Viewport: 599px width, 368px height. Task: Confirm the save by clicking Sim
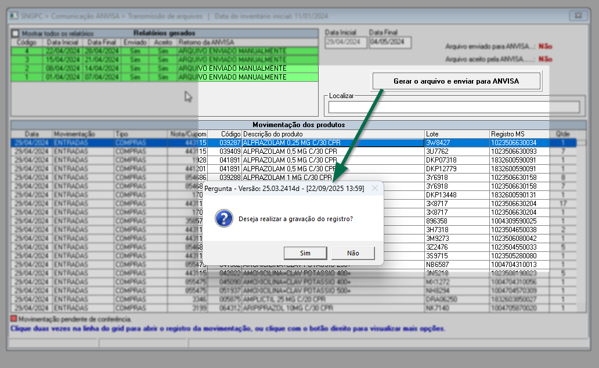[x=305, y=253]
